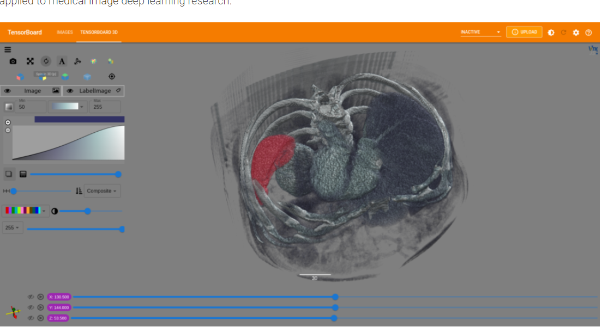Click the fullscreen expand icon
614x327 pixels.
coord(30,61)
